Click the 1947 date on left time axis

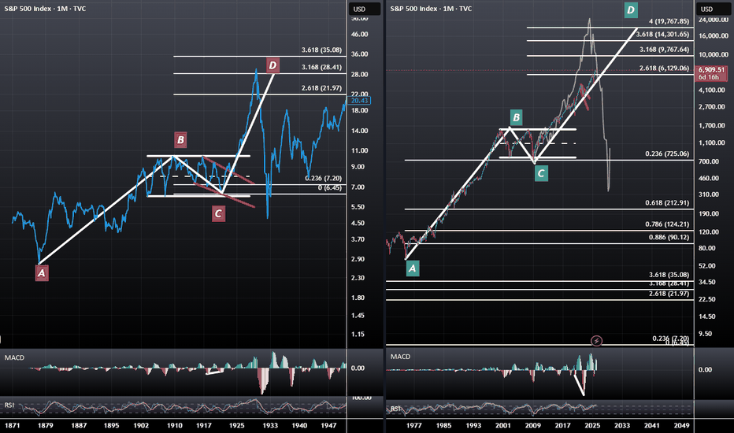pyautogui.click(x=328, y=425)
